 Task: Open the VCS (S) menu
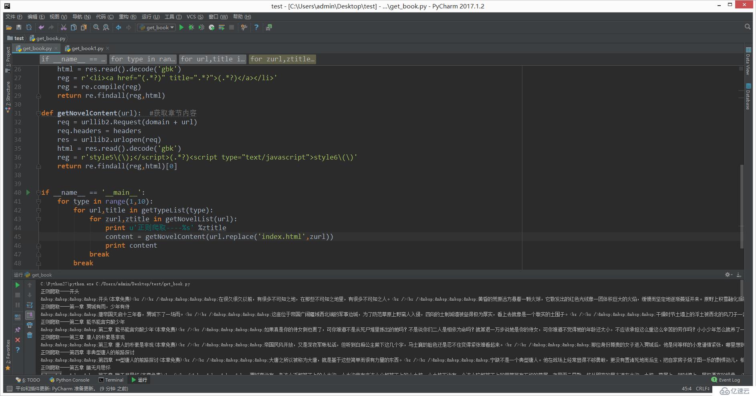(x=195, y=16)
